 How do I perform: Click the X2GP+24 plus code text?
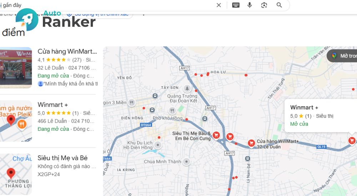pyautogui.click(x=49, y=174)
